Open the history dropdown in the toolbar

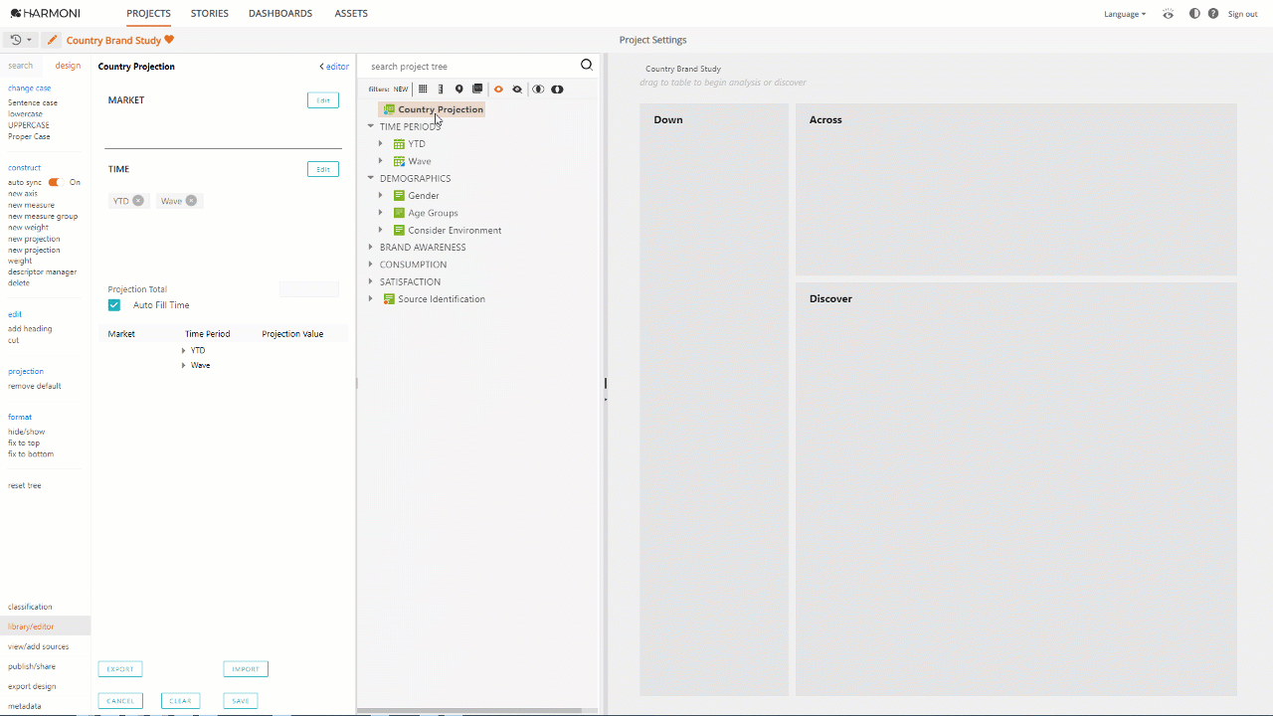19,40
